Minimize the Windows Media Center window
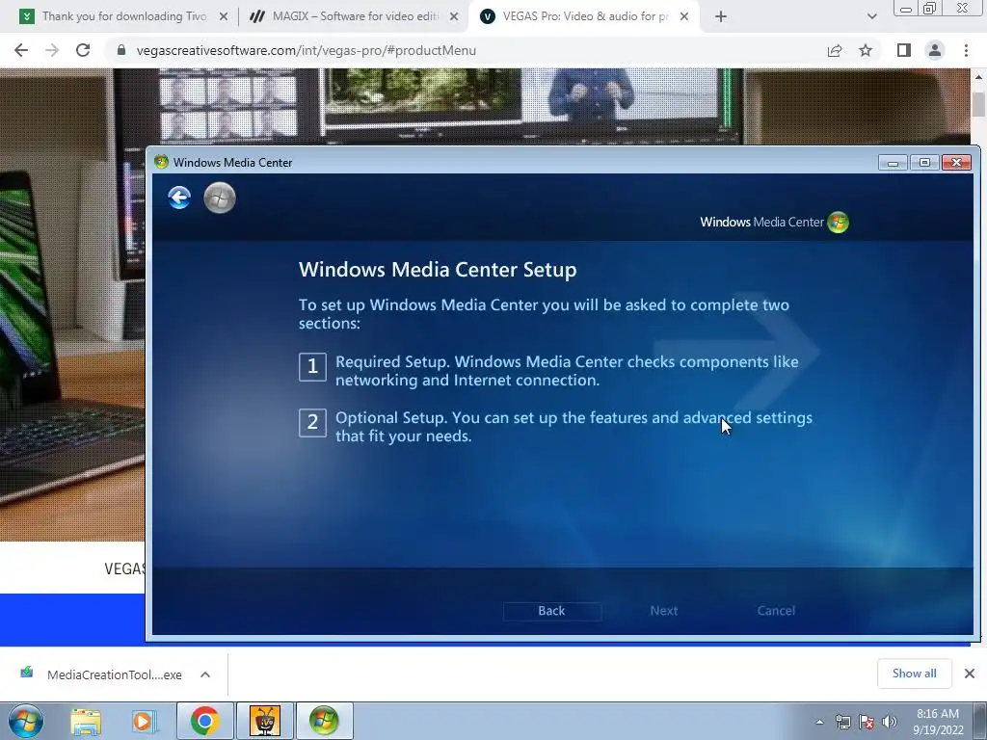This screenshot has height=740, width=987. click(x=893, y=162)
